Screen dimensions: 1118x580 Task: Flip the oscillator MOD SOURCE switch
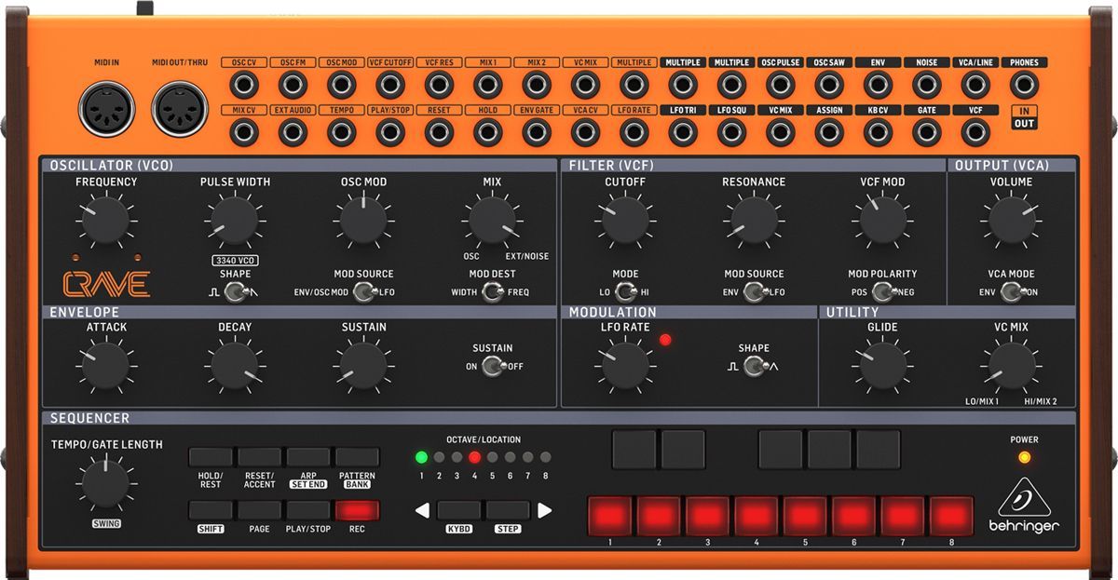[363, 292]
